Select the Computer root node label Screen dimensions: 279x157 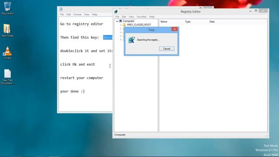[x=129, y=21]
